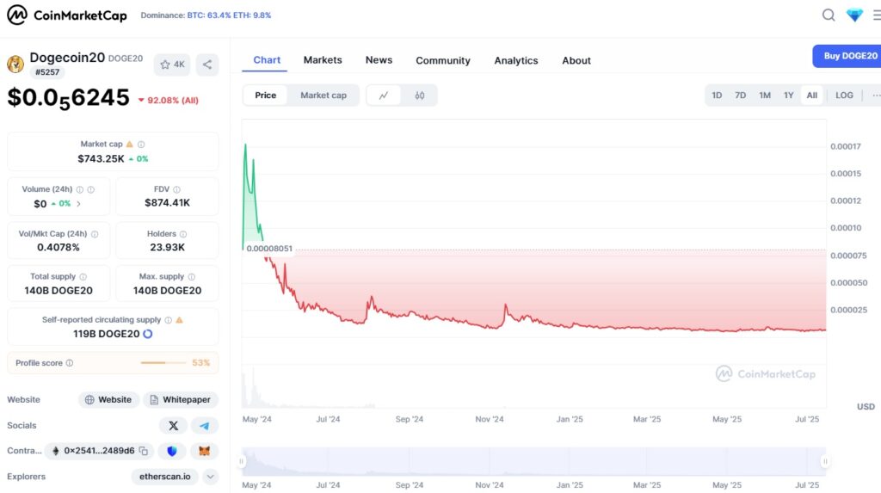Image resolution: width=881 pixels, height=493 pixels.
Task: Open the search magnifier icon
Action: (829, 15)
